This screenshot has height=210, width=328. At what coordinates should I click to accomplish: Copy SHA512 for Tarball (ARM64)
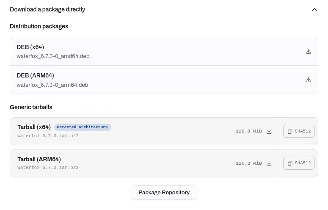(299, 163)
